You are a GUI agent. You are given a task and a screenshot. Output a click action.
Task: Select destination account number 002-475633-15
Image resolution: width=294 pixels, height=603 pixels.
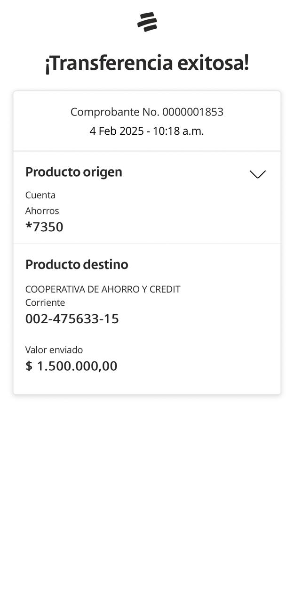click(x=72, y=319)
